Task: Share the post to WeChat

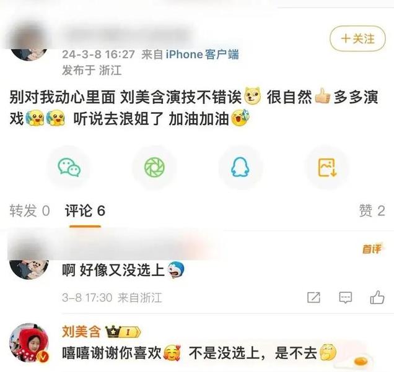Action: click(69, 167)
